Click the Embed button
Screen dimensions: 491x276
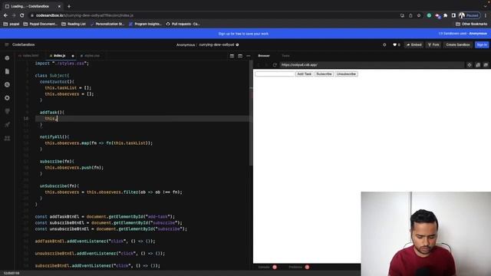point(414,44)
